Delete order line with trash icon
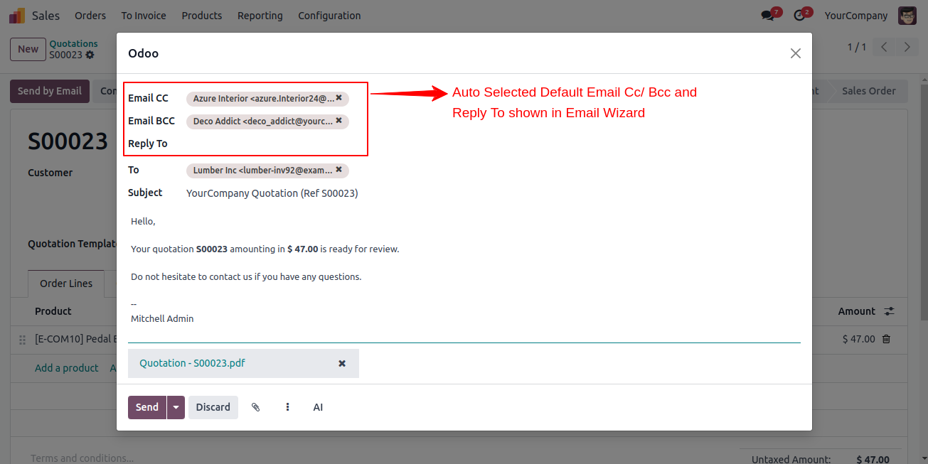Viewport: 928px width, 464px height. 886,339
